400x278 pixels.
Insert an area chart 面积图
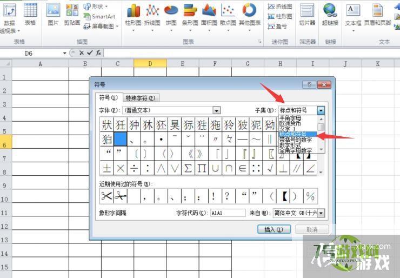coord(209,17)
